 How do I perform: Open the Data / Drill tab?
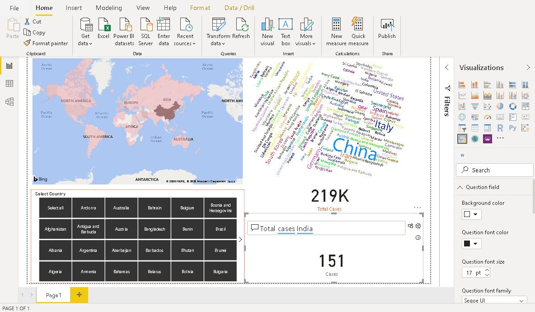pyautogui.click(x=239, y=8)
